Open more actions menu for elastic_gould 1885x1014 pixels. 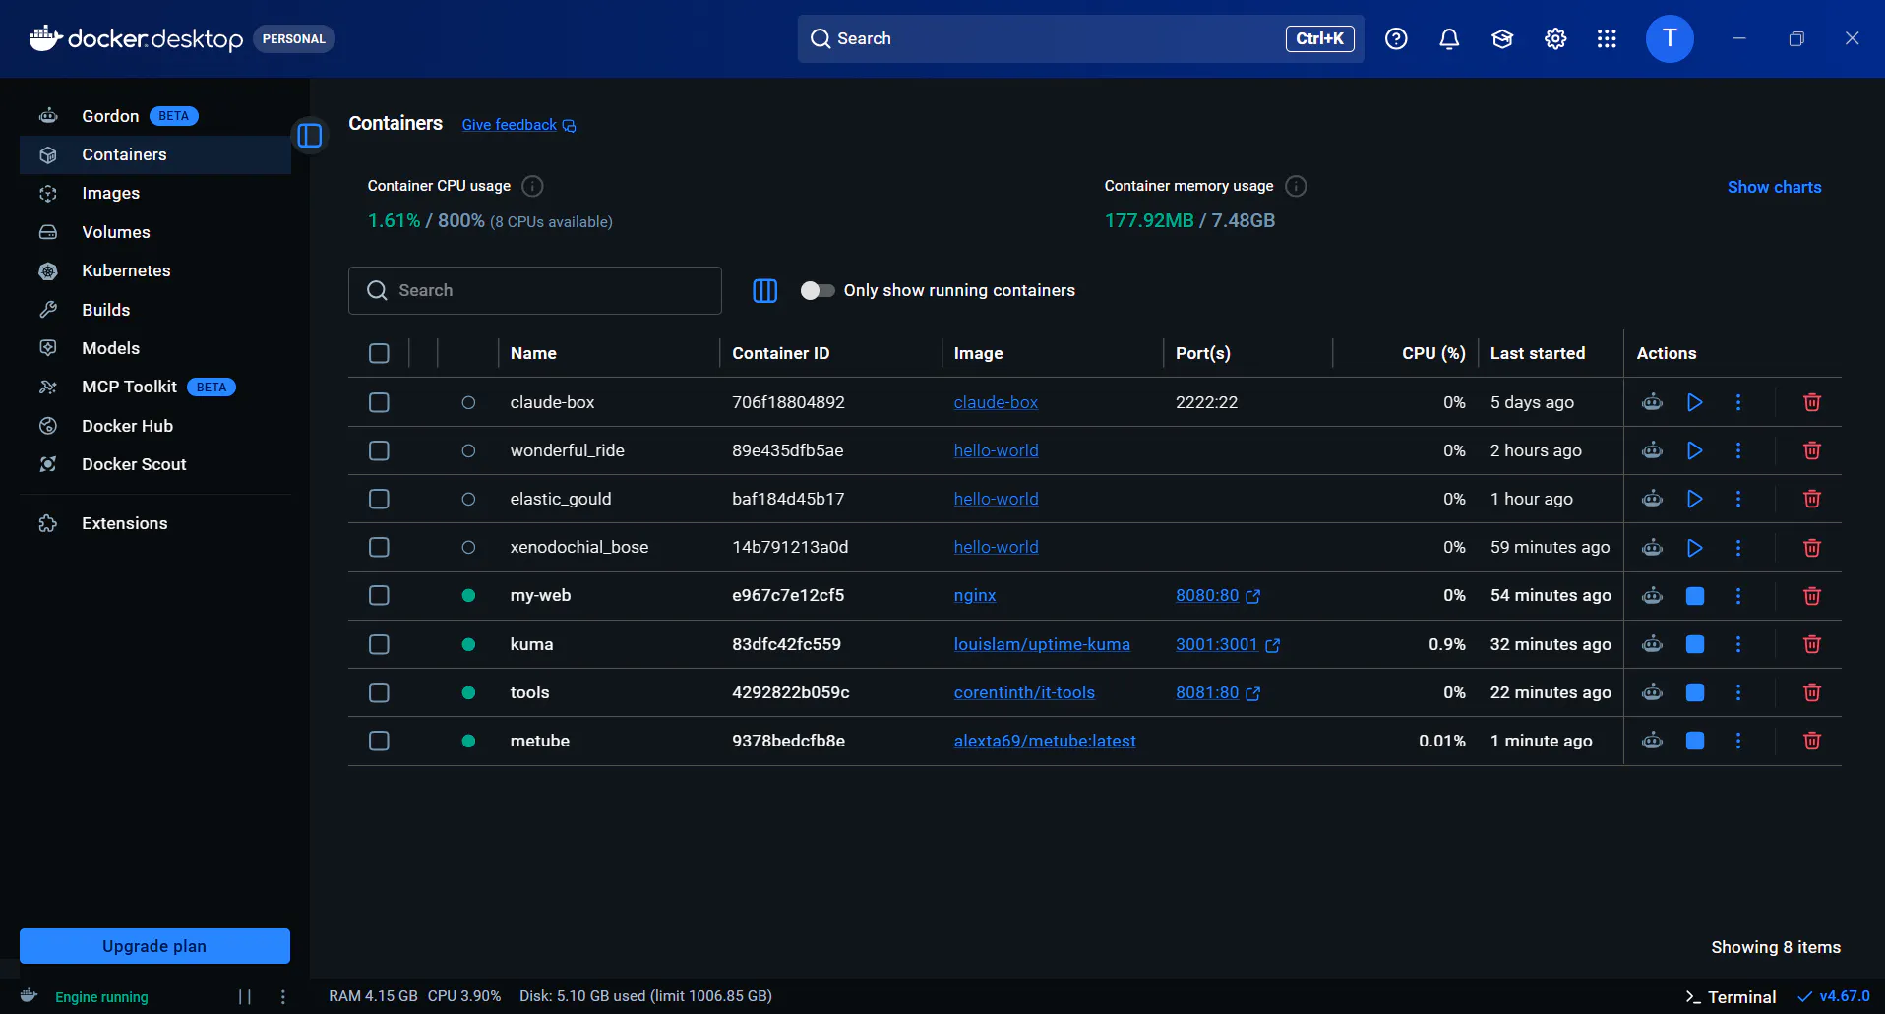click(x=1737, y=499)
